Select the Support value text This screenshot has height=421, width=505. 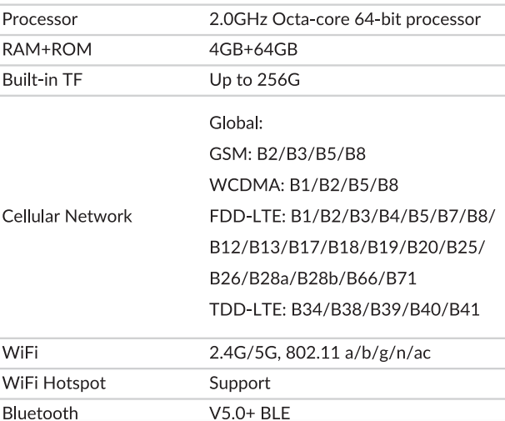(236, 385)
